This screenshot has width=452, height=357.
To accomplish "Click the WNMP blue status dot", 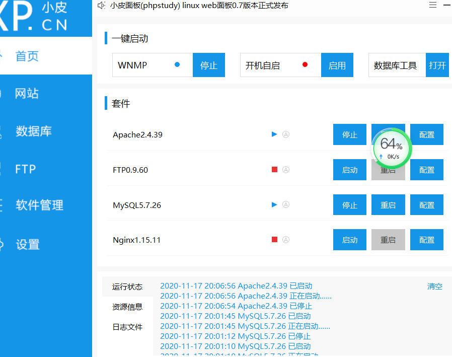I will pos(177,64).
